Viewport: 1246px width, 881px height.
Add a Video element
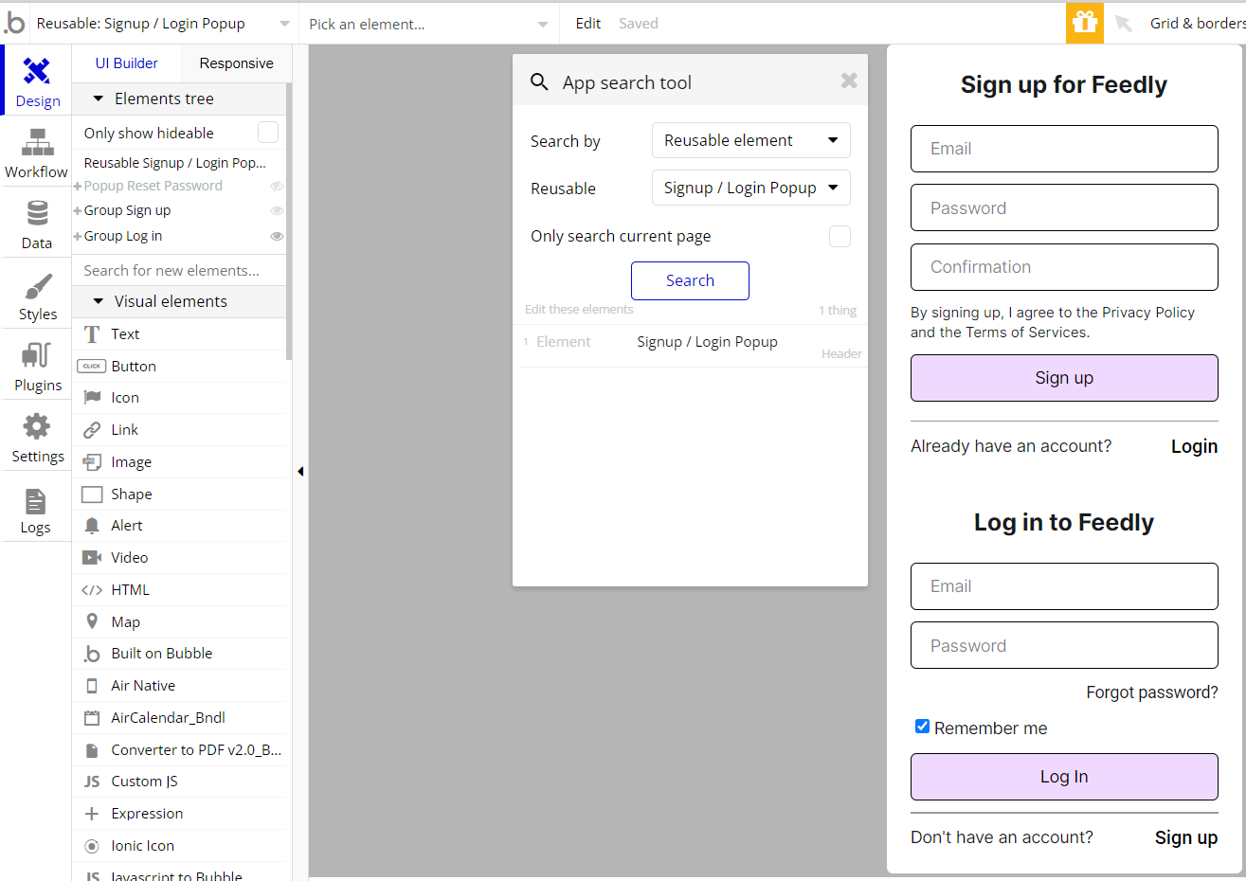click(x=179, y=558)
